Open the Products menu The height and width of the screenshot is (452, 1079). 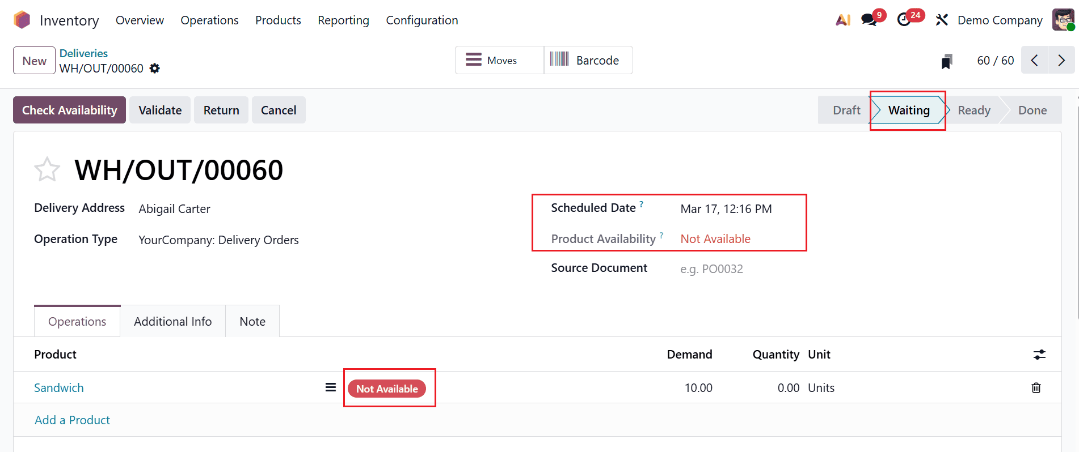click(278, 20)
